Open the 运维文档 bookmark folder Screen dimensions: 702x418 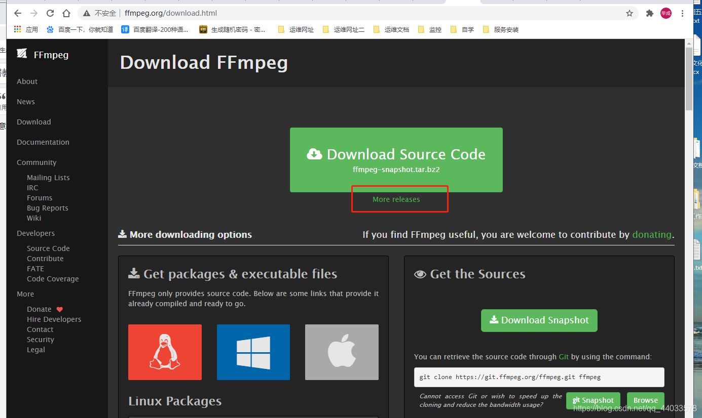pyautogui.click(x=391, y=29)
